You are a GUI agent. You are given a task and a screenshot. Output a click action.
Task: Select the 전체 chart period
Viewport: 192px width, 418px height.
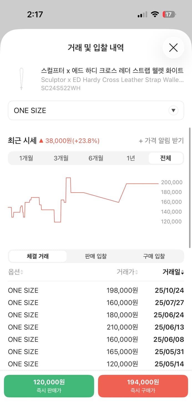[x=166, y=158]
